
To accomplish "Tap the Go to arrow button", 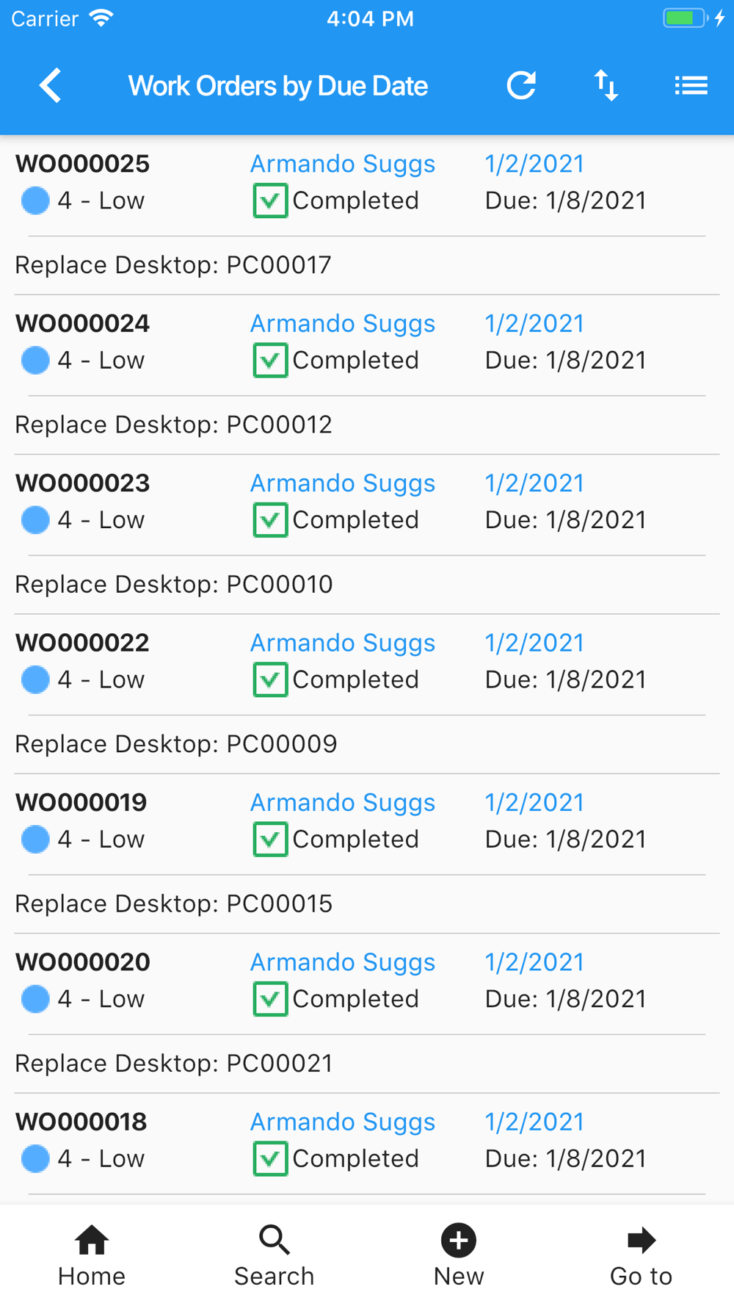I will pos(641,1255).
